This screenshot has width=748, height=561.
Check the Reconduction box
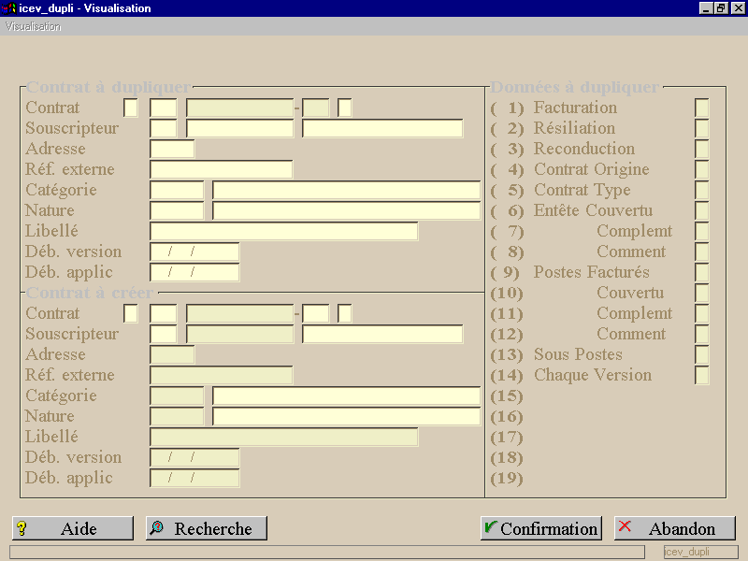point(702,149)
